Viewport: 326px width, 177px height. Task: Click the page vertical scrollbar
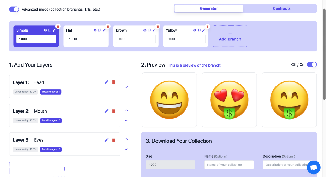point(324,54)
